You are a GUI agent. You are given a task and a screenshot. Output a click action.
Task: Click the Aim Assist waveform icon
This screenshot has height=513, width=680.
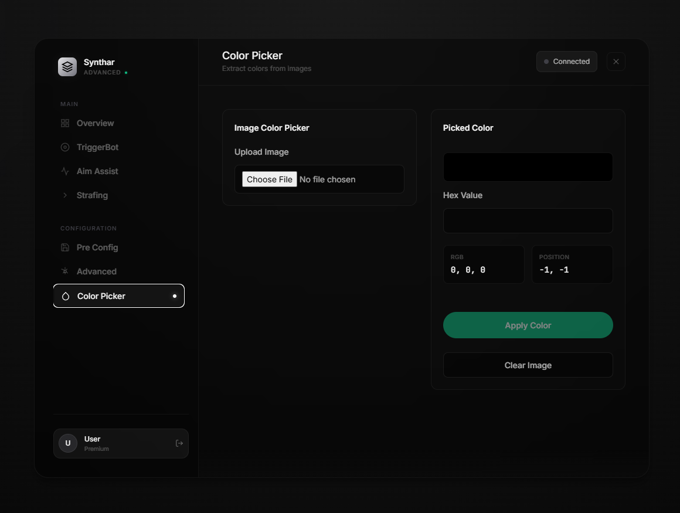(64, 171)
